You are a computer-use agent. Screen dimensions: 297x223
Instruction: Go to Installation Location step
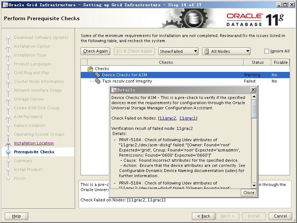point(34,143)
